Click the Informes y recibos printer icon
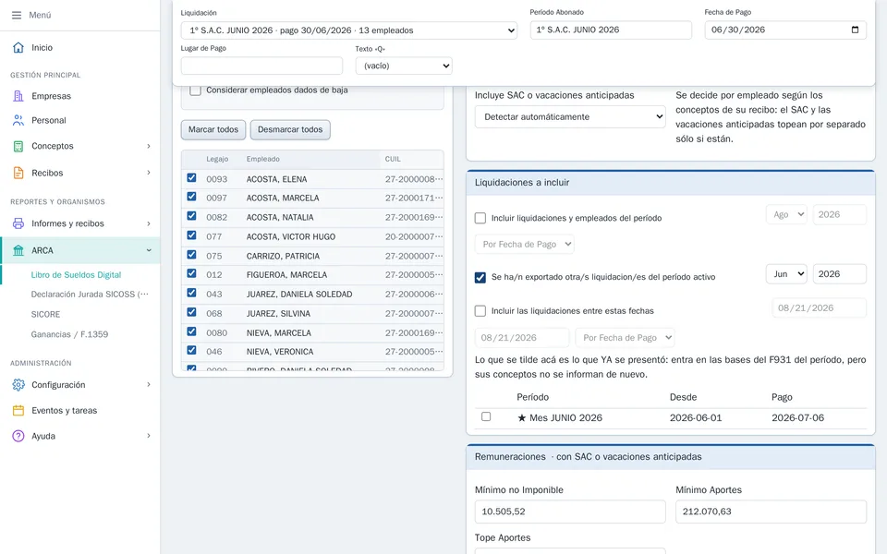 (x=18, y=223)
